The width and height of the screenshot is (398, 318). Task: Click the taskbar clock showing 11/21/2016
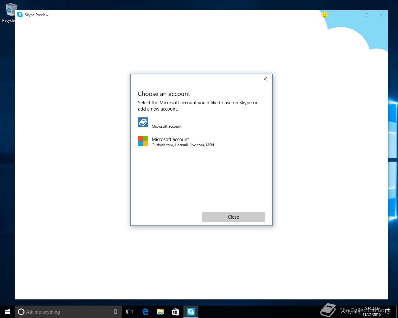pos(372,312)
